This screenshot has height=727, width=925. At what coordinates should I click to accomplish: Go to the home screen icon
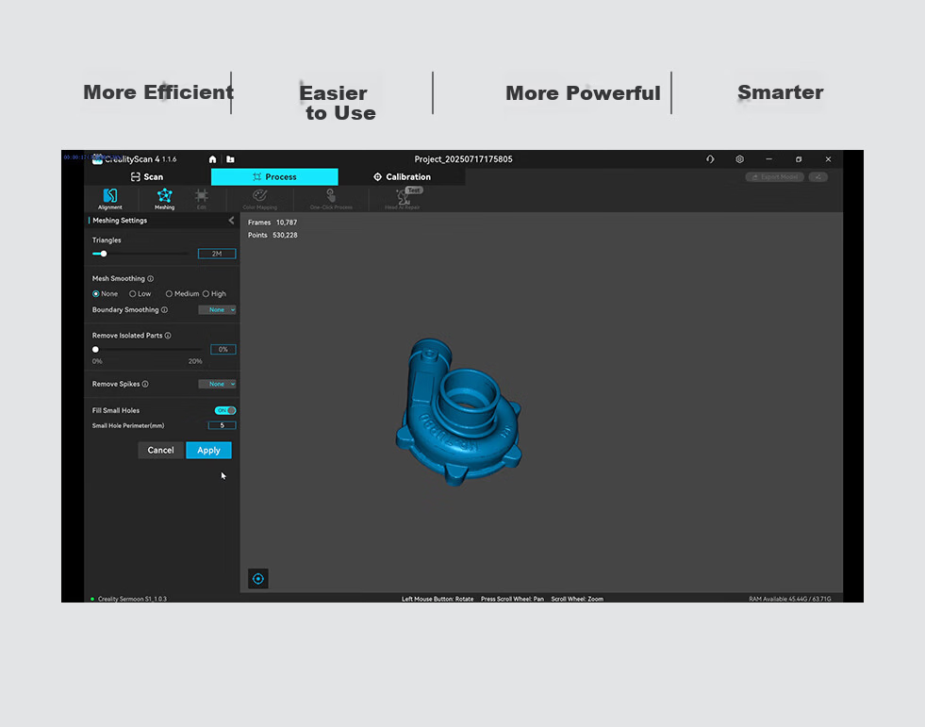click(212, 159)
